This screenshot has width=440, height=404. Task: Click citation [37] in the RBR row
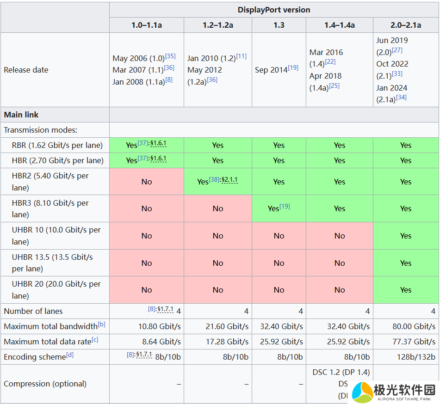[143, 143]
